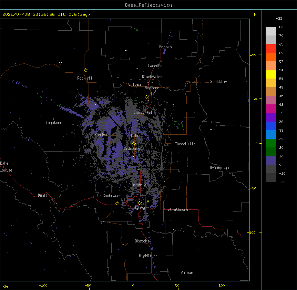
Task: Select the white asterisk marker east of Innisfail
Action: click(x=173, y=104)
